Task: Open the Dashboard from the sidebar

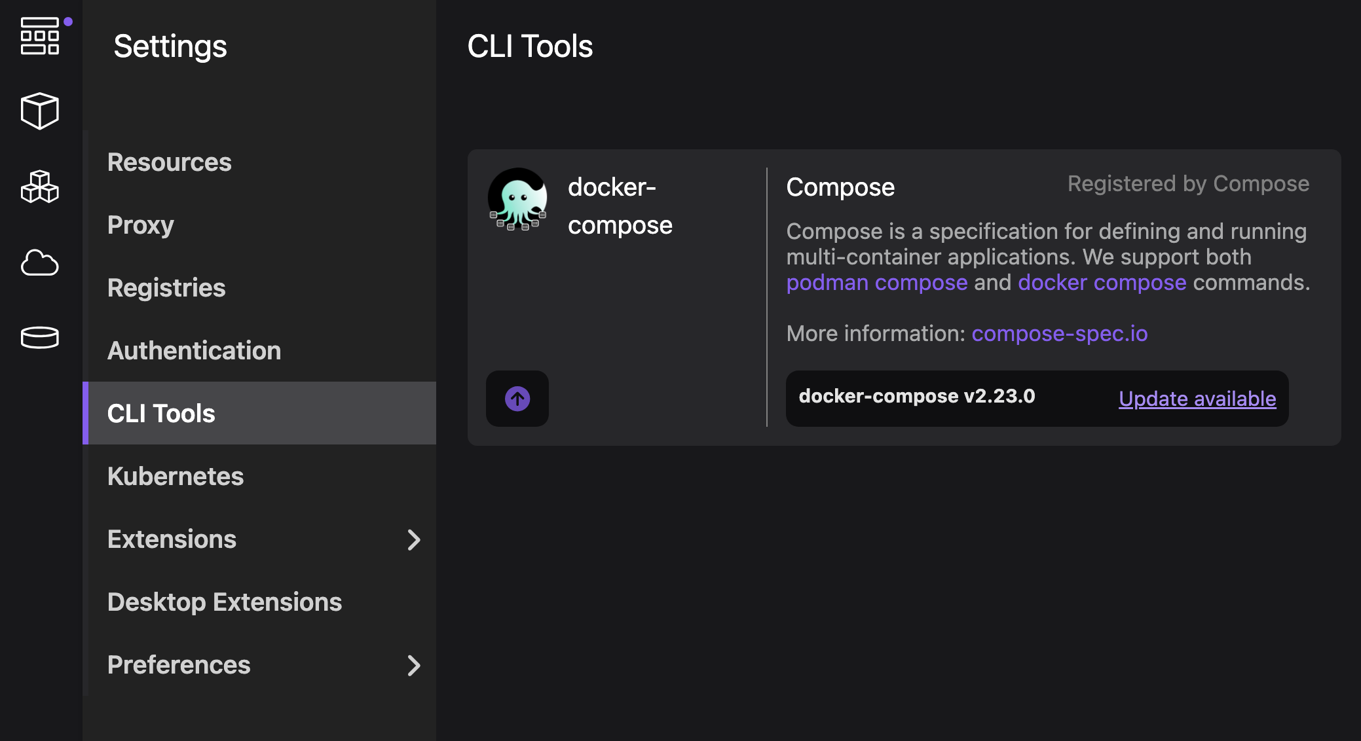Action: coord(39,37)
